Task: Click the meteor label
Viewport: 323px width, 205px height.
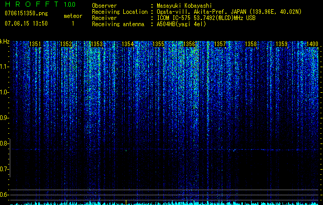Action: pos(73,16)
